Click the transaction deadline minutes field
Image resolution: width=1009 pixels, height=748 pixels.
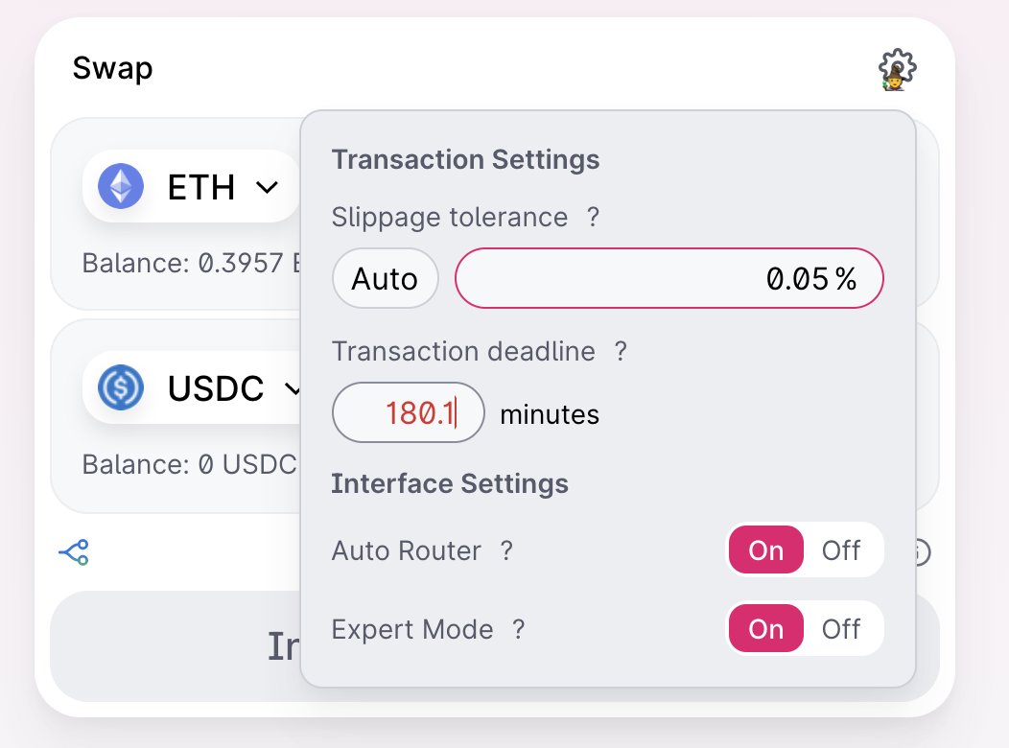click(x=408, y=412)
